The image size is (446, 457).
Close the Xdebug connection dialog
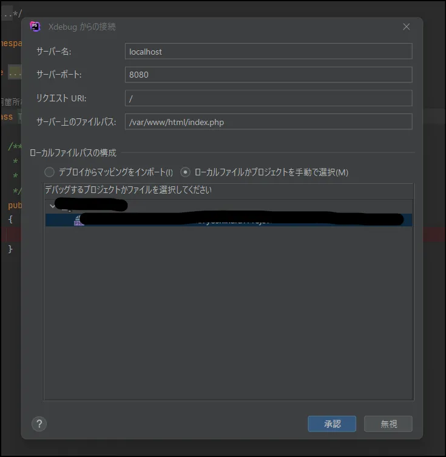pos(406,27)
